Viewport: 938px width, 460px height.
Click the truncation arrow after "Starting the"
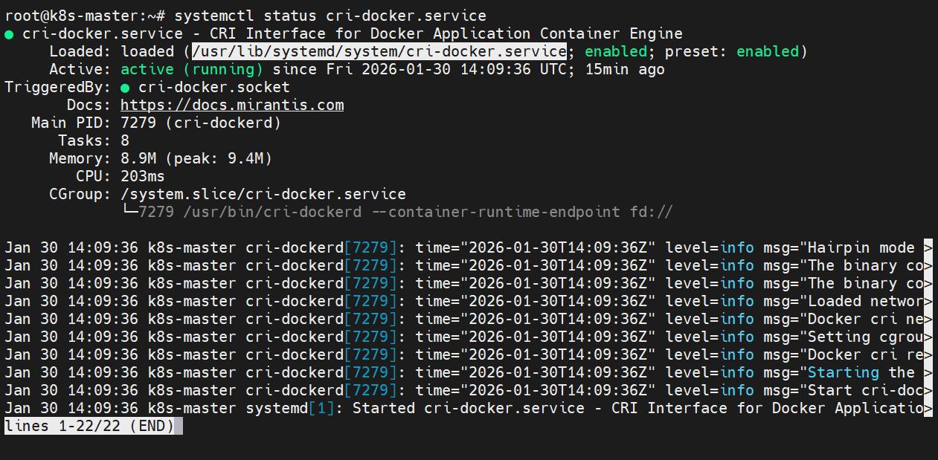coord(928,373)
